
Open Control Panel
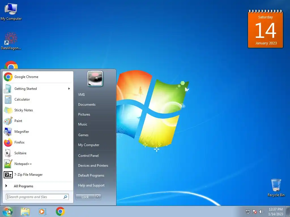[88, 156]
